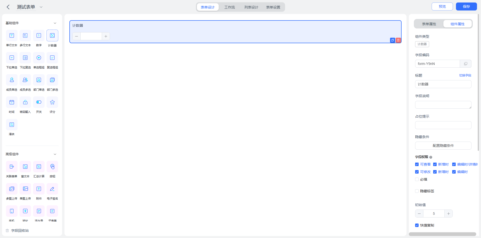Select the 附件 upload component icon

[39, 189]
